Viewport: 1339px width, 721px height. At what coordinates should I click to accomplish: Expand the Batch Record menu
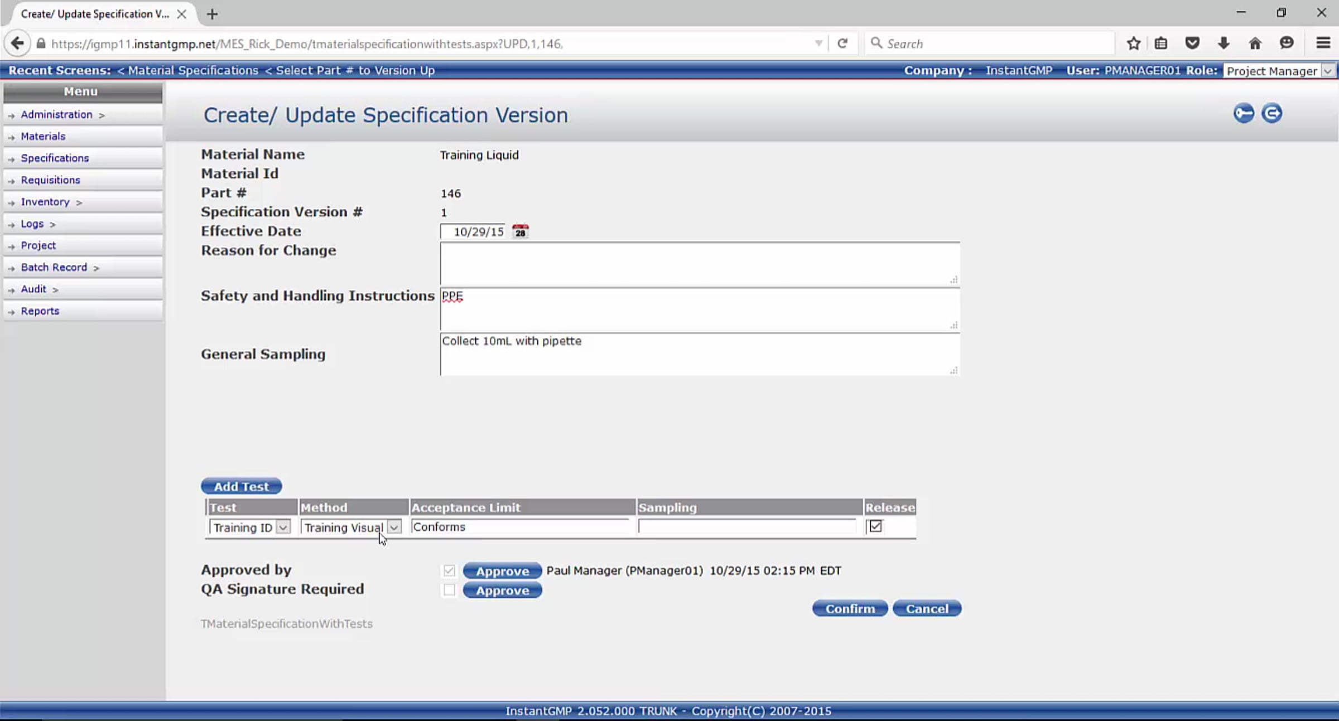point(54,267)
